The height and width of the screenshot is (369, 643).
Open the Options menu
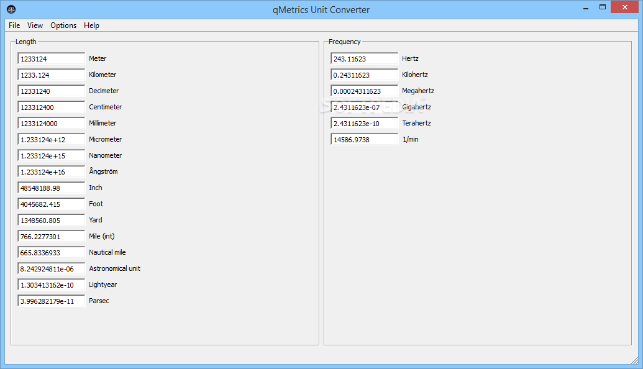(63, 25)
